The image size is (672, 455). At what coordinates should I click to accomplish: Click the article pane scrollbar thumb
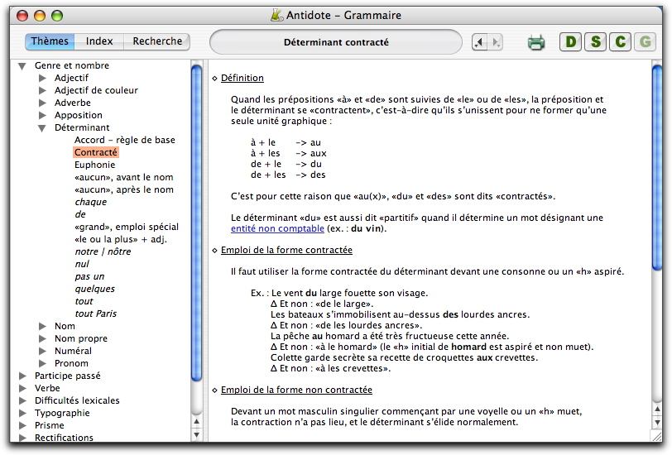657,167
